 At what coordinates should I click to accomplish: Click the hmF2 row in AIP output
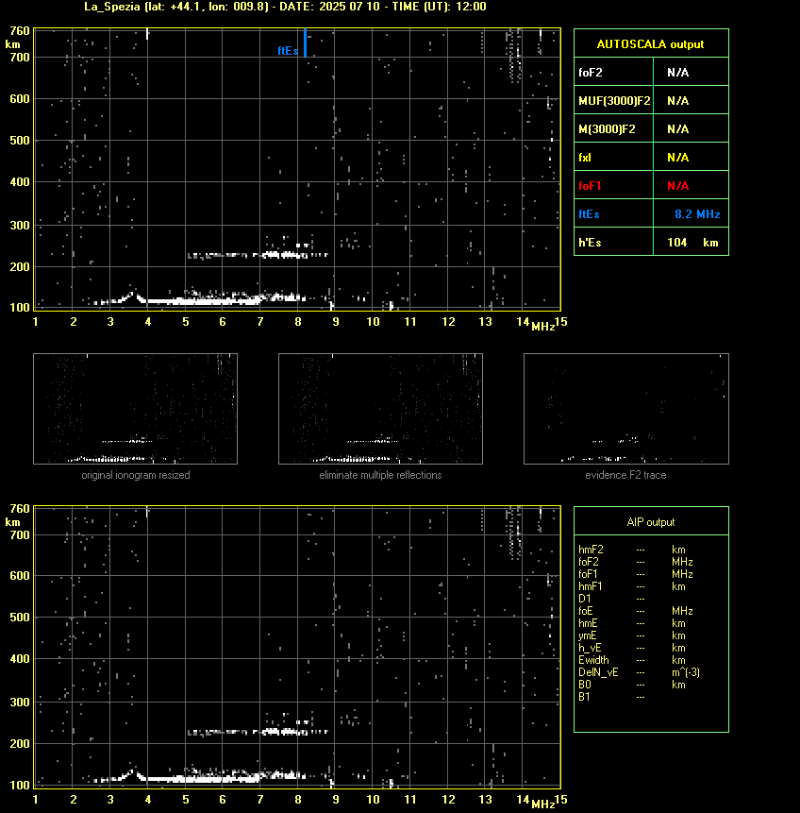coord(632,550)
